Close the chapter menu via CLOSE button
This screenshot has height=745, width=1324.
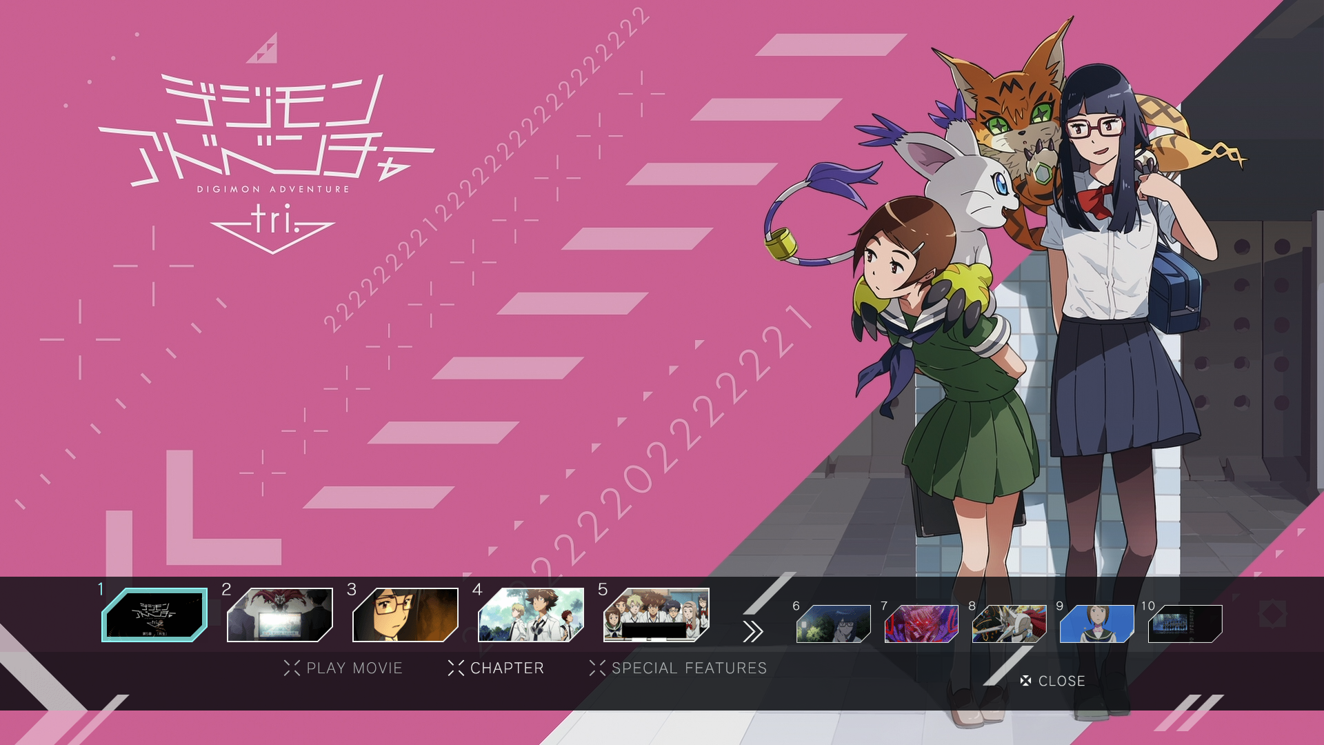pos(1052,681)
